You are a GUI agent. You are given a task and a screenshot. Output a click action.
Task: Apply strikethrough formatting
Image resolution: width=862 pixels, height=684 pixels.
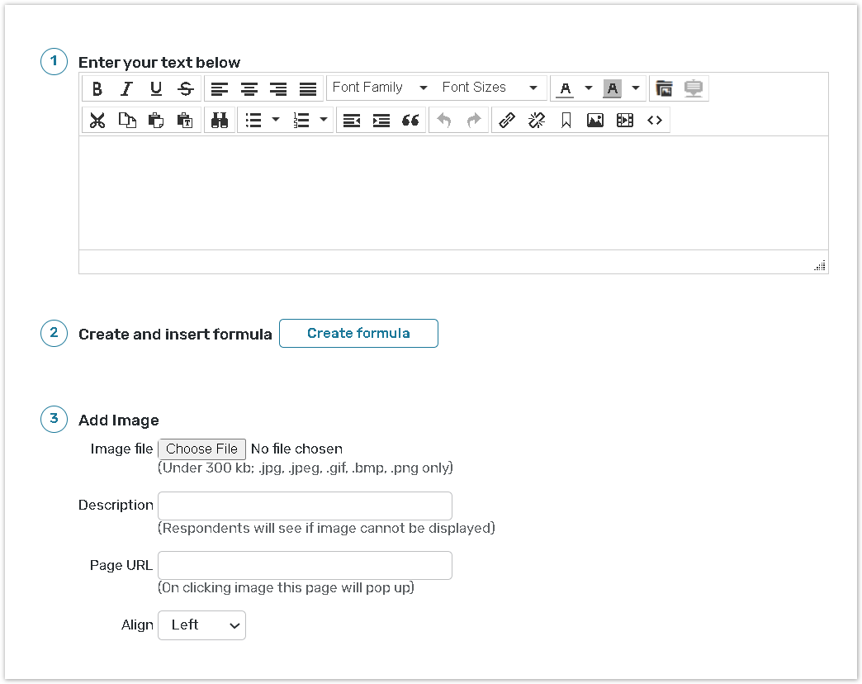click(186, 88)
